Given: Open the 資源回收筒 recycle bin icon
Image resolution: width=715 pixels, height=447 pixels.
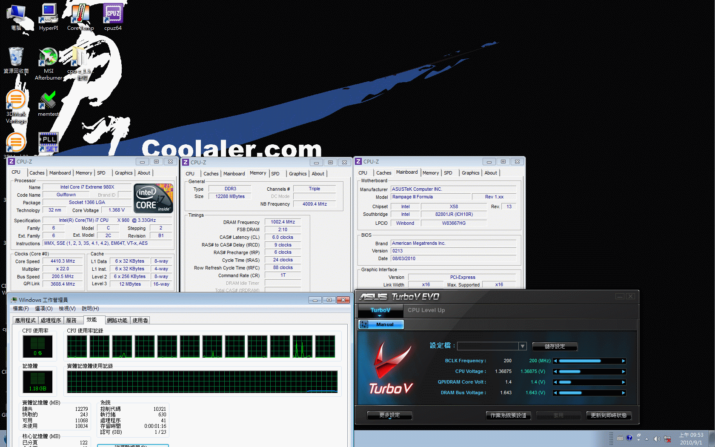Looking at the screenshot, I should [16, 60].
